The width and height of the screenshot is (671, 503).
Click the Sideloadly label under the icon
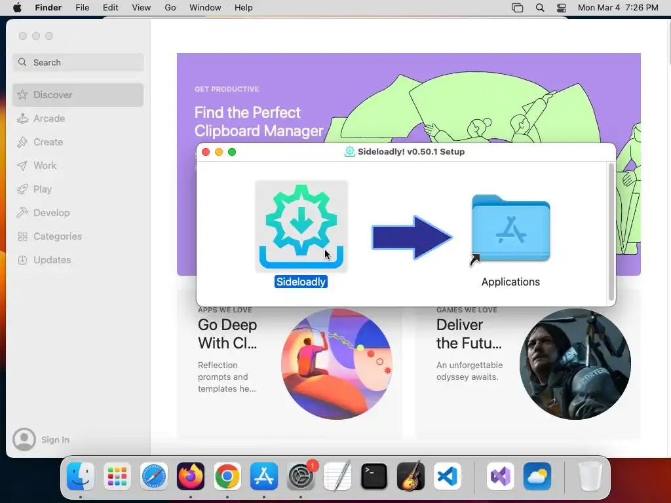(301, 282)
